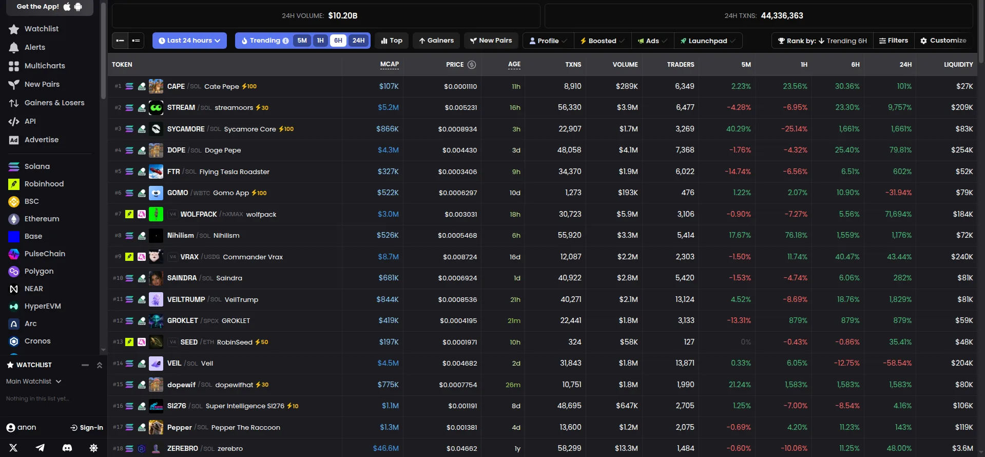Select the BSC chain icon
Image resolution: width=985 pixels, height=457 pixels.
pyautogui.click(x=14, y=202)
